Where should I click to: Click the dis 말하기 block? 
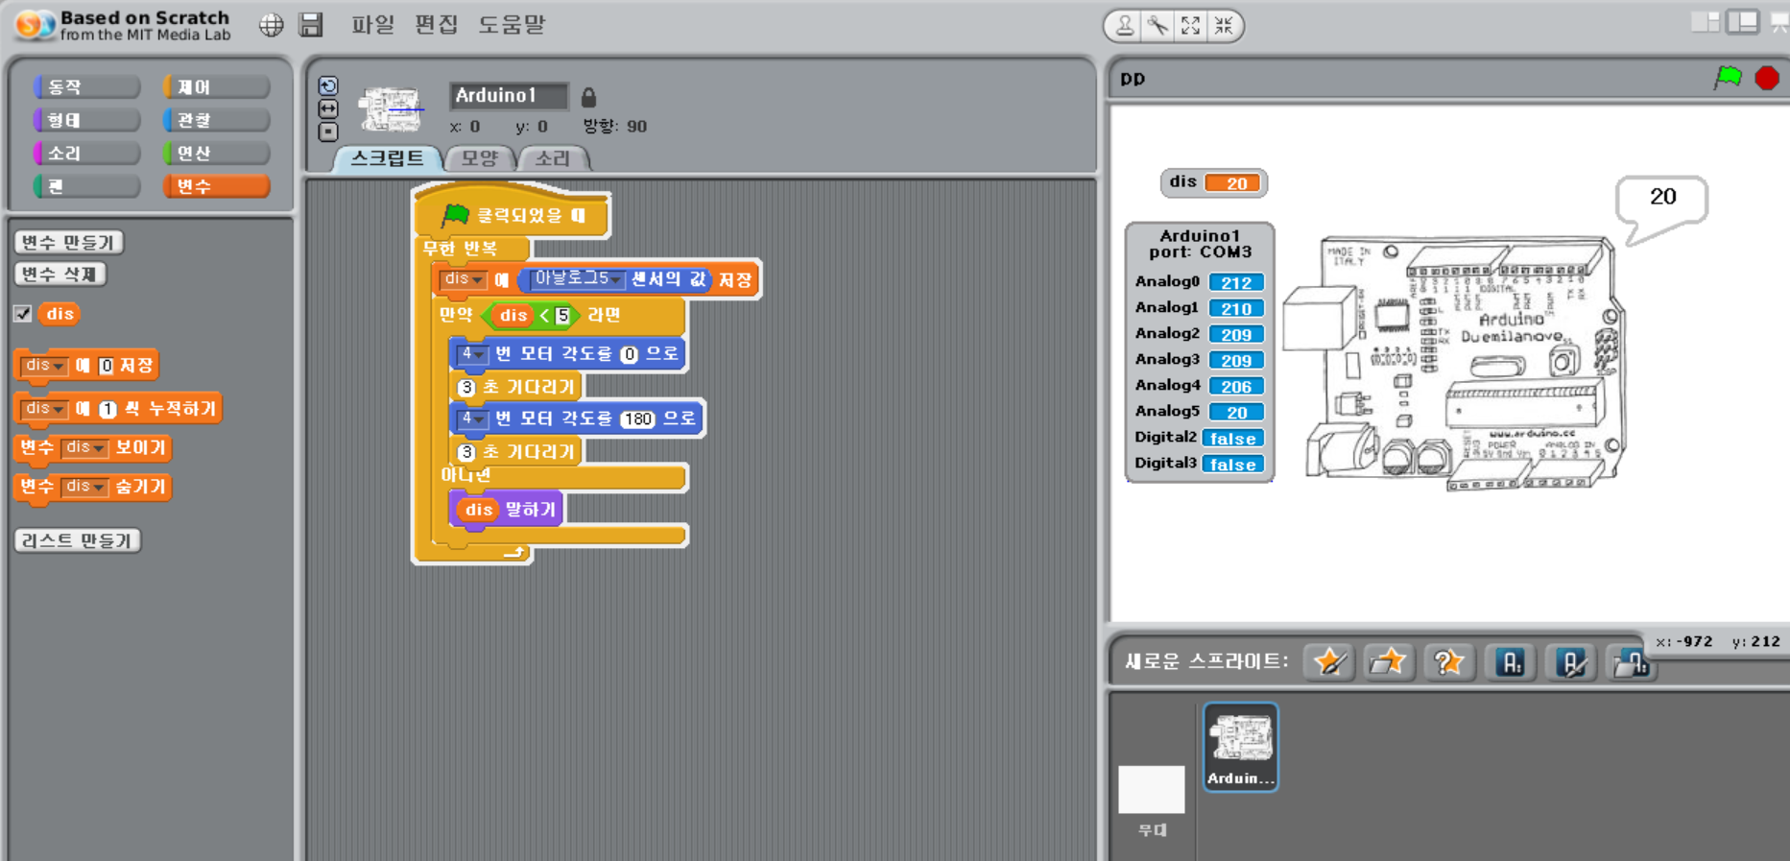pos(506,510)
